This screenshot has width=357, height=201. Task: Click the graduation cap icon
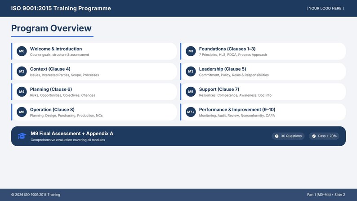[22, 136]
